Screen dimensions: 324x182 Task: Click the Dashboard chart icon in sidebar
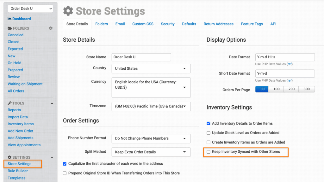(9, 19)
